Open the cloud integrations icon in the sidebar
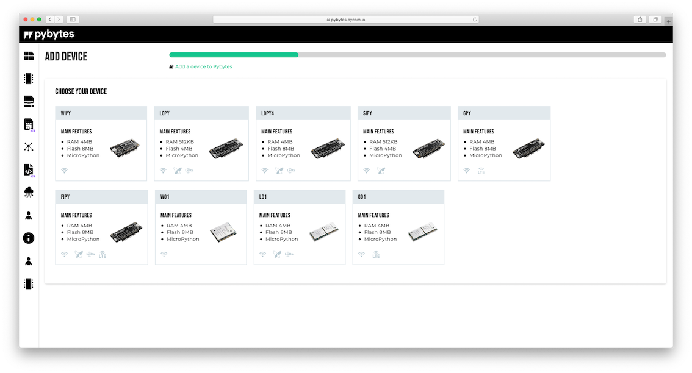The height and width of the screenshot is (373, 692). [x=29, y=193]
